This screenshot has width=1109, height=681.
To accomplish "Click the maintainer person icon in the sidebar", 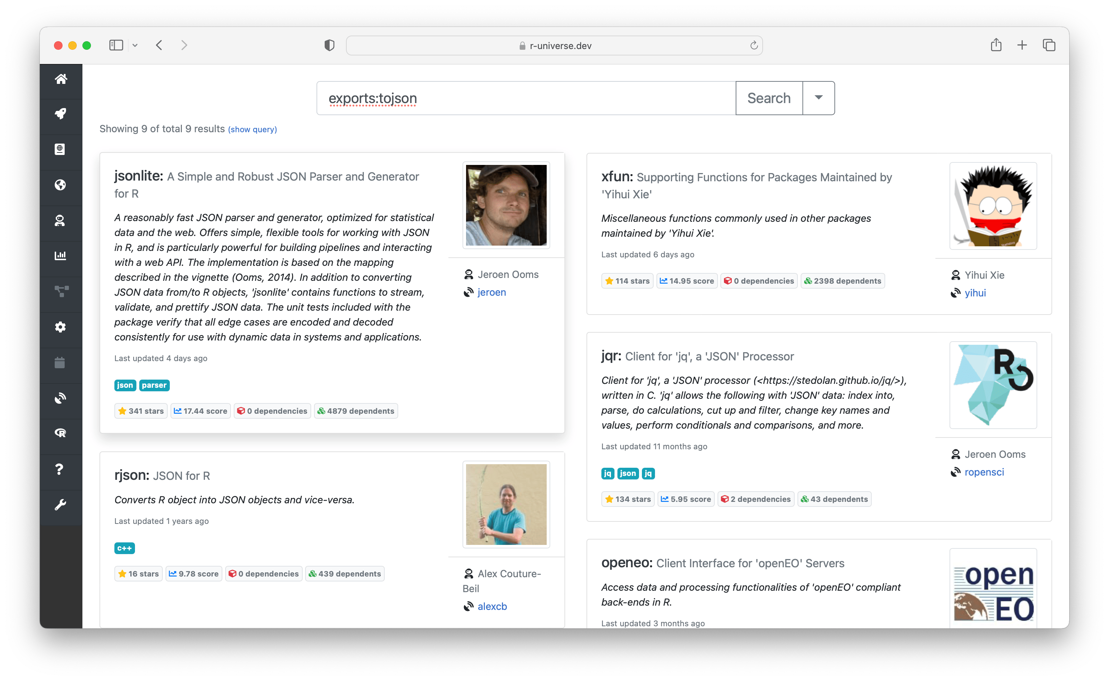I will [x=60, y=220].
